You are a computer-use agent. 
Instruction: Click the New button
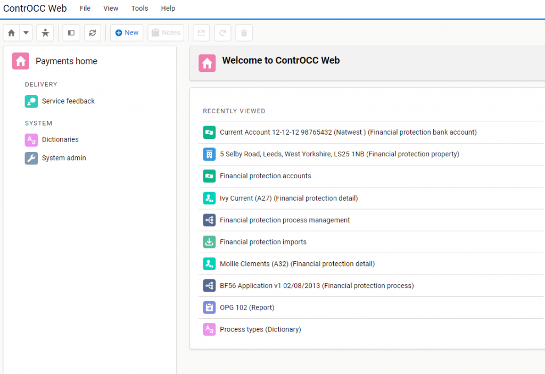pos(127,33)
